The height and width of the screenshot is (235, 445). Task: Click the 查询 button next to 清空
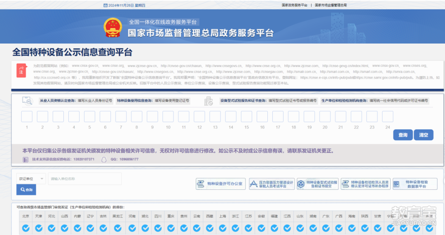coord(403,135)
